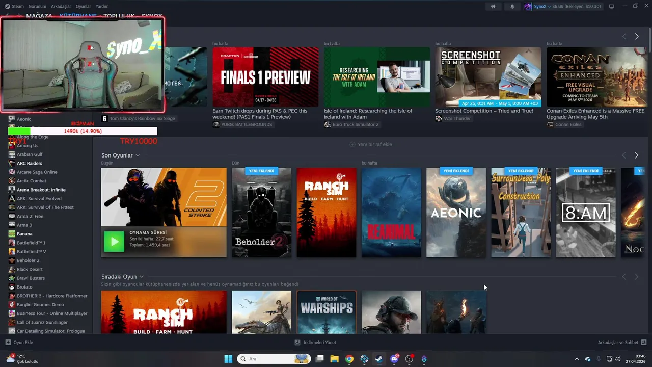
Task: Open the Görünüm menu
Action: tap(37, 6)
